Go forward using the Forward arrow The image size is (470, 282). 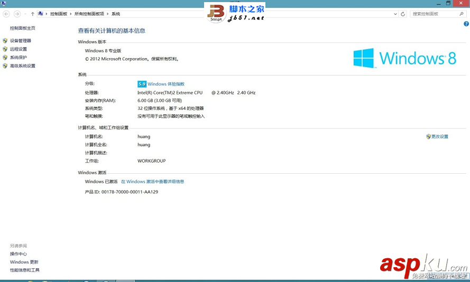click(17, 14)
